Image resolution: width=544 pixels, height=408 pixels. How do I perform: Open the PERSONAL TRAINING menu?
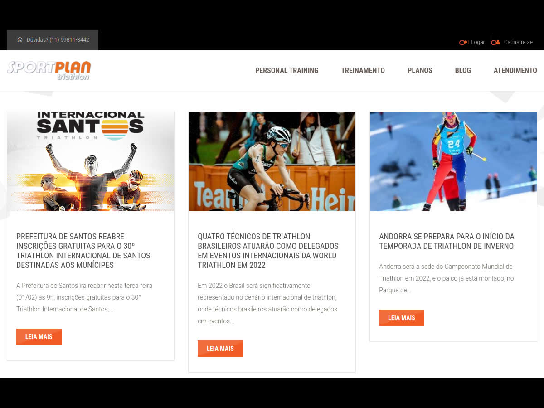pyautogui.click(x=287, y=70)
